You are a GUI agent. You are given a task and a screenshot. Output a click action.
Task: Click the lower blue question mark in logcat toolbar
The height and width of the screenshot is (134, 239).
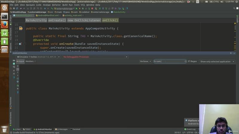pyautogui.click(x=18, y=92)
